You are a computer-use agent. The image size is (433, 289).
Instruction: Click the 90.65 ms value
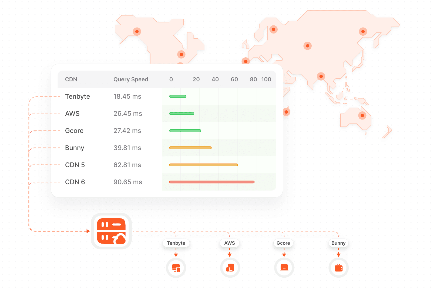(x=128, y=182)
